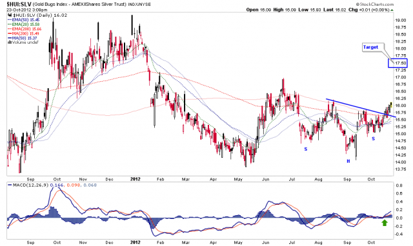Click the green up-triangle after the Chg value
Viewport: 413px width, 246px height.
(392, 10)
